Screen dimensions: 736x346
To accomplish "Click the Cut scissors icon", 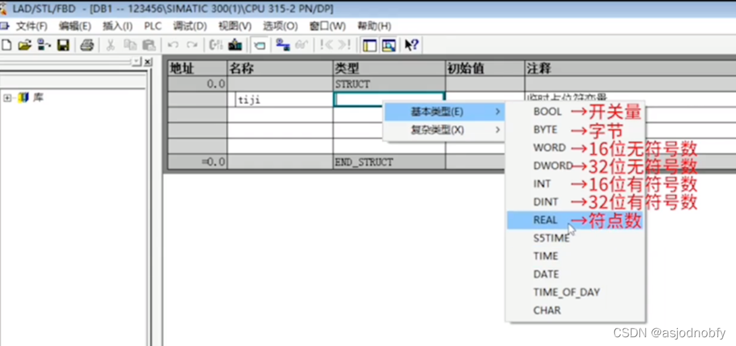I will point(110,45).
